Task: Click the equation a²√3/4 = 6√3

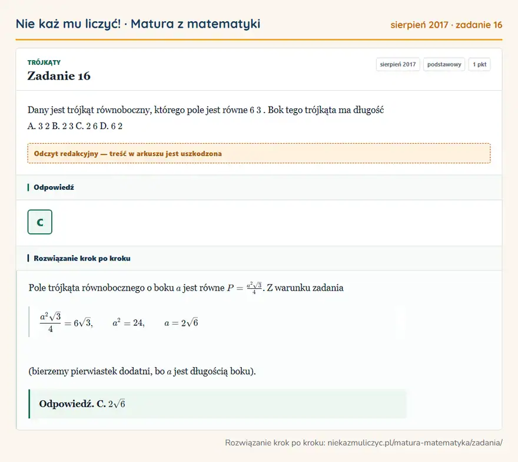Action: click(67, 322)
